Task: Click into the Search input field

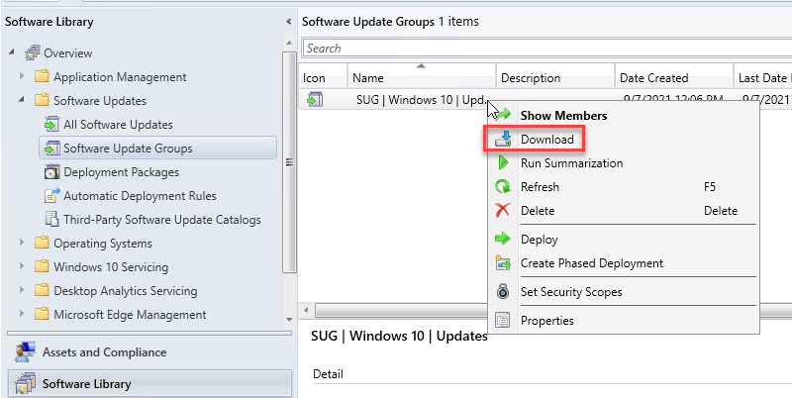Action: tap(544, 49)
